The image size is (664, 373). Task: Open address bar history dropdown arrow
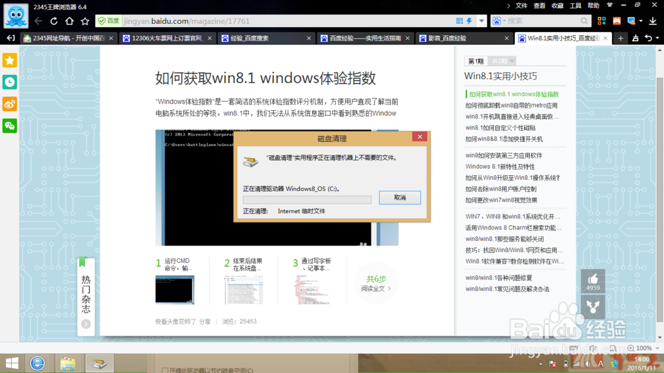(481, 21)
